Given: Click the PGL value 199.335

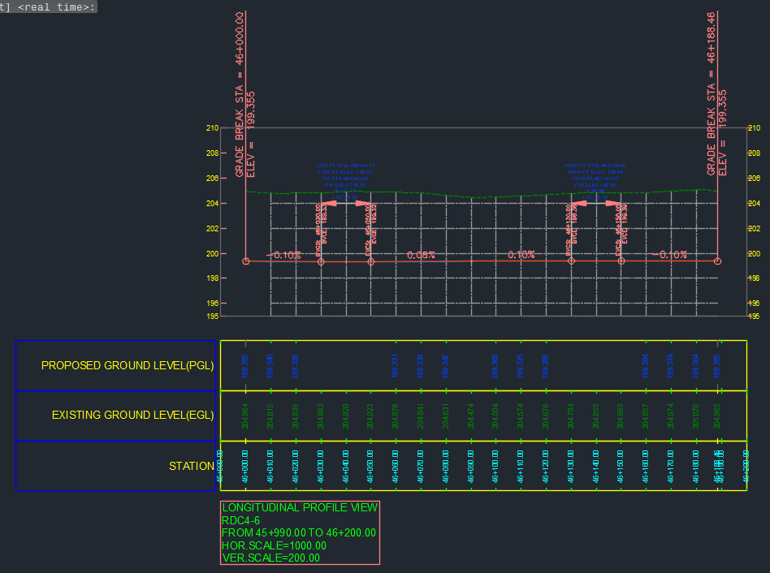Looking at the screenshot, I should [x=295, y=366].
